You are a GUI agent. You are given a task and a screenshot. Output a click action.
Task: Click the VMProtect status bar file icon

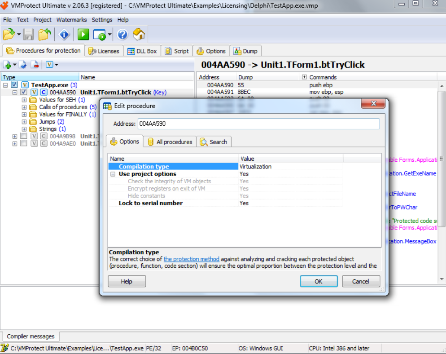pos(4,348)
